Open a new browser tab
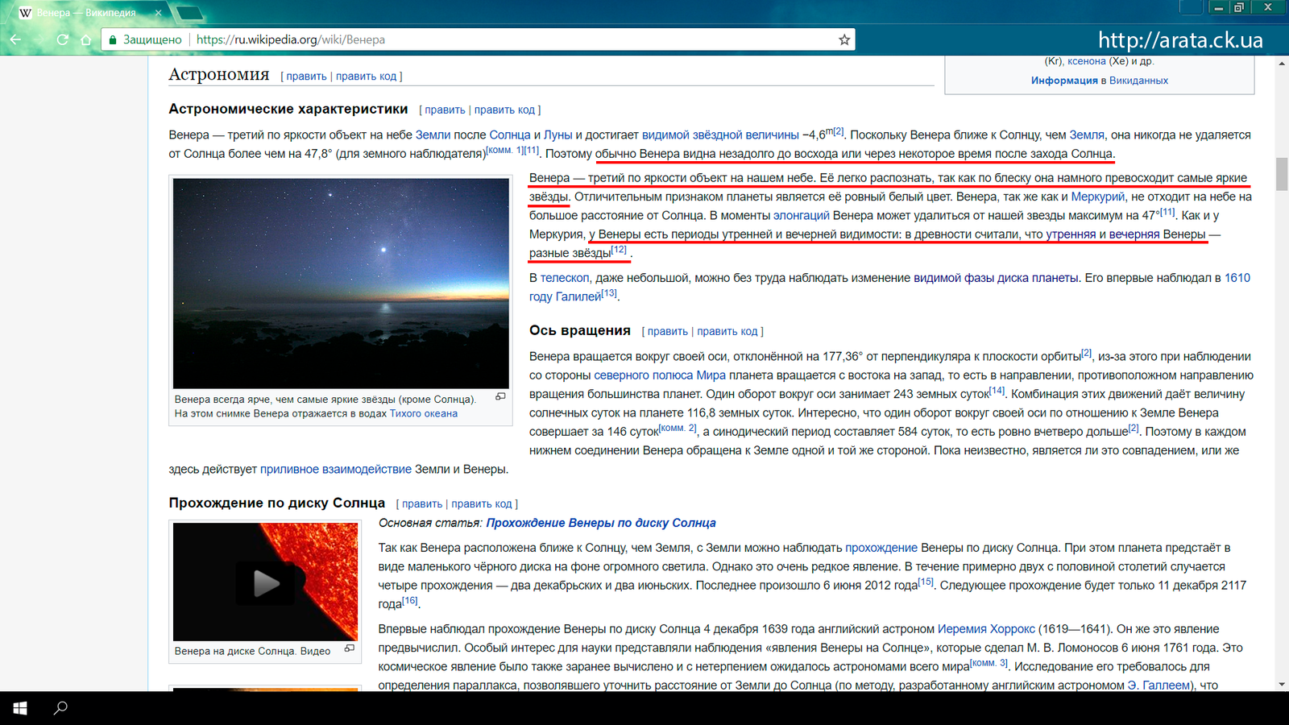This screenshot has height=725, width=1289. click(189, 13)
